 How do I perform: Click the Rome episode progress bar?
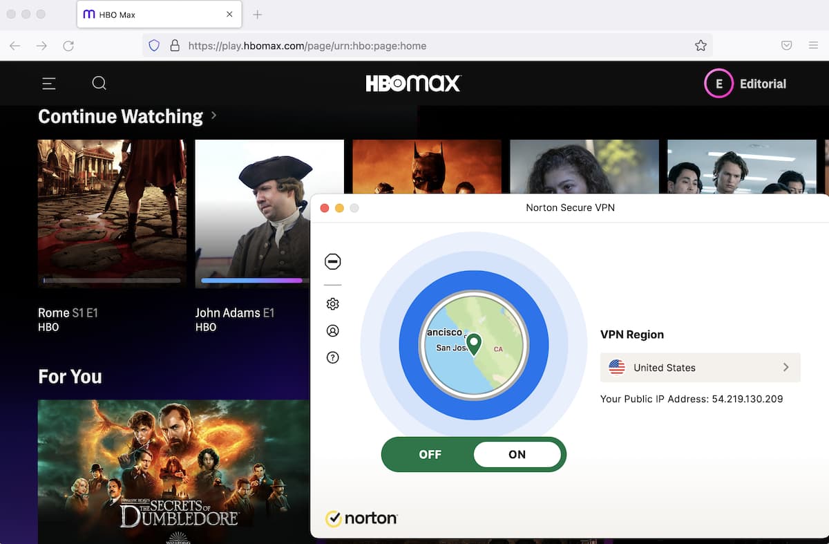111,281
